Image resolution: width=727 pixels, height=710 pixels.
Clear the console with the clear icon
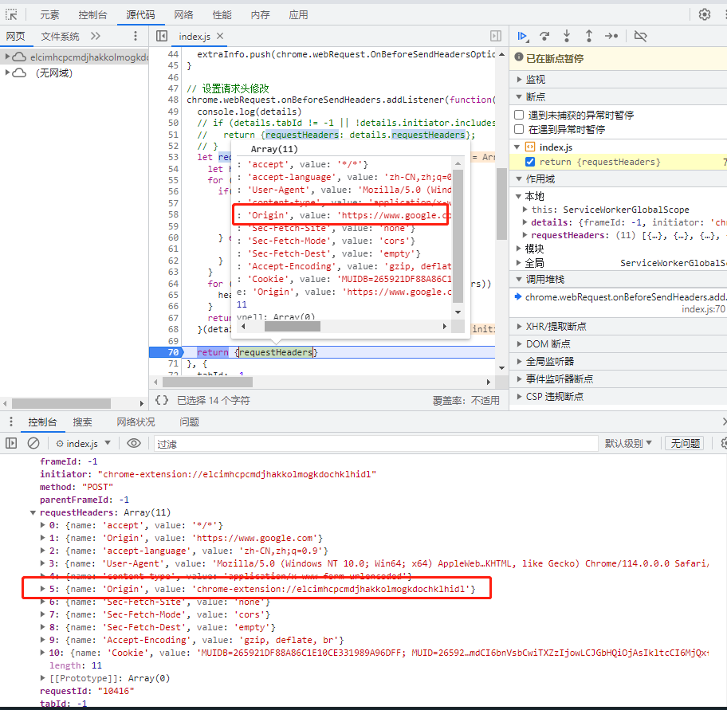[x=32, y=442]
